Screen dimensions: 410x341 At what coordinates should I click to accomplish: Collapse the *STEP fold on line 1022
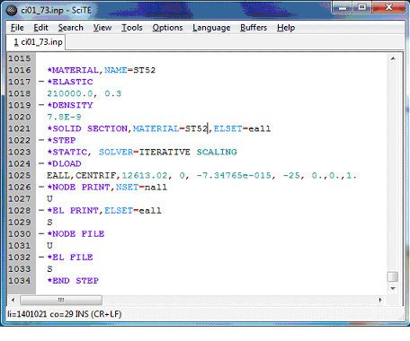click(41, 140)
